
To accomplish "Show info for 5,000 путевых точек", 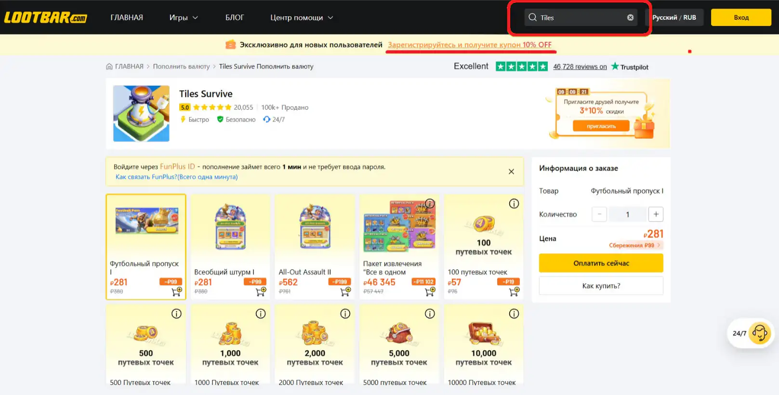I will [x=430, y=314].
